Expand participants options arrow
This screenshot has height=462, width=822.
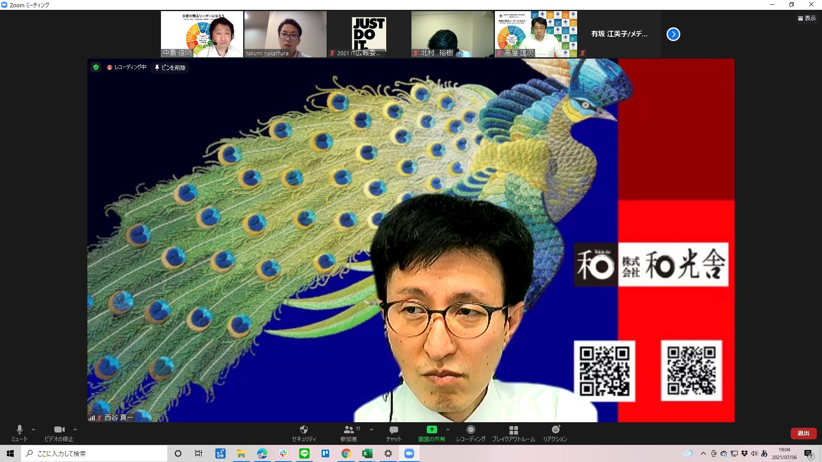372,429
